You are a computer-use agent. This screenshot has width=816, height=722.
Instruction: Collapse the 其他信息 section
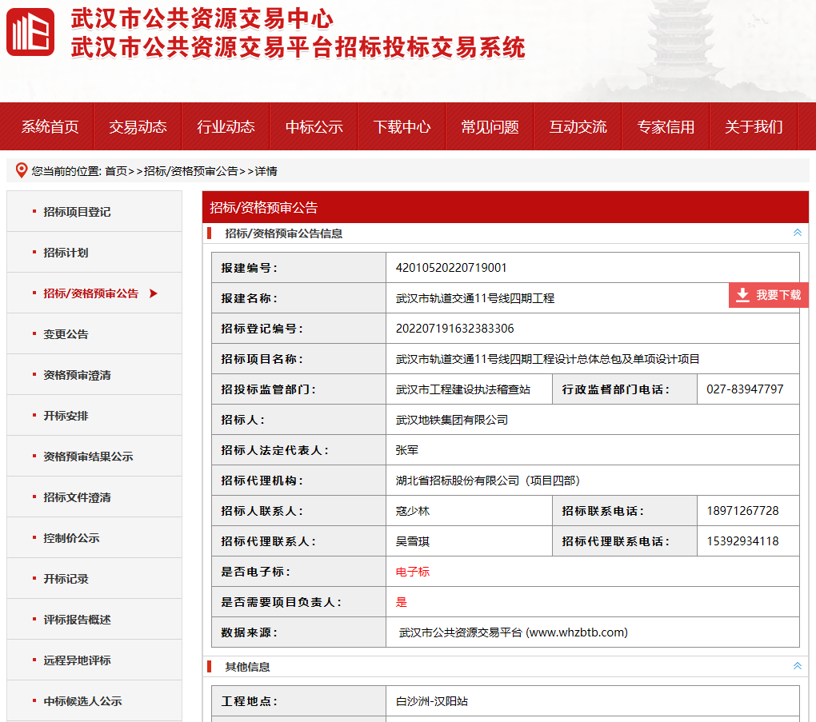coord(797,666)
